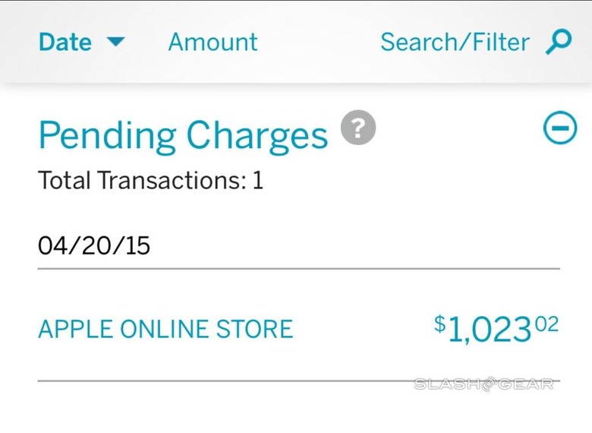Viewport: 592px width, 433px height.
Task: Click the transaction count number 1
Action: coord(257,180)
